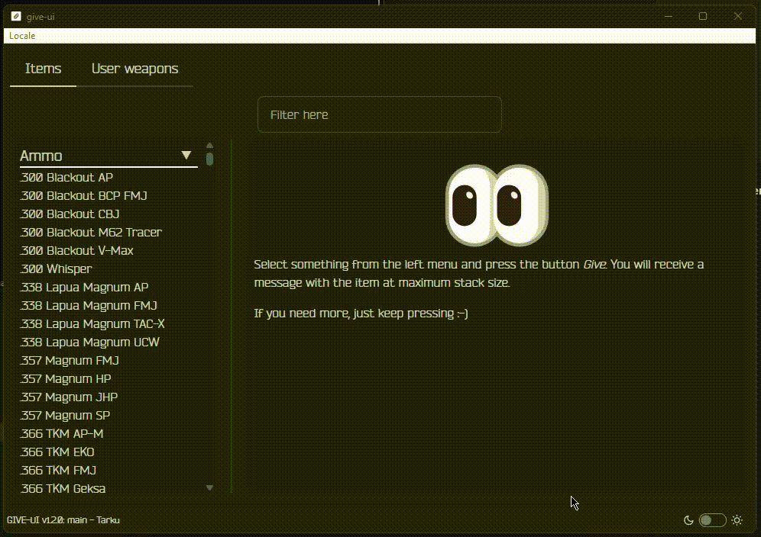The image size is (761, 537).
Task: Select .300 Blackout BCP FMJ
Action: [83, 196]
